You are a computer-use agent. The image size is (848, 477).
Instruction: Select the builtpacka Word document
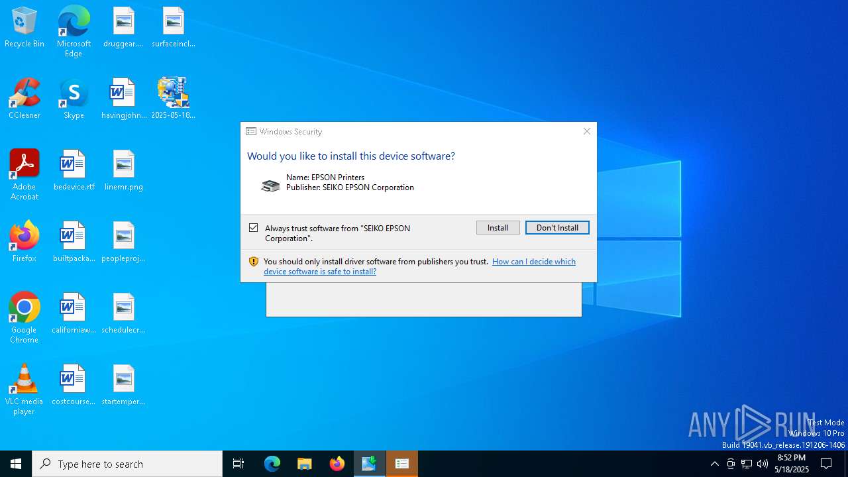pos(74,242)
